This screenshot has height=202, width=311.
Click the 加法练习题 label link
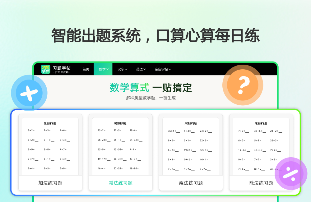50,183
